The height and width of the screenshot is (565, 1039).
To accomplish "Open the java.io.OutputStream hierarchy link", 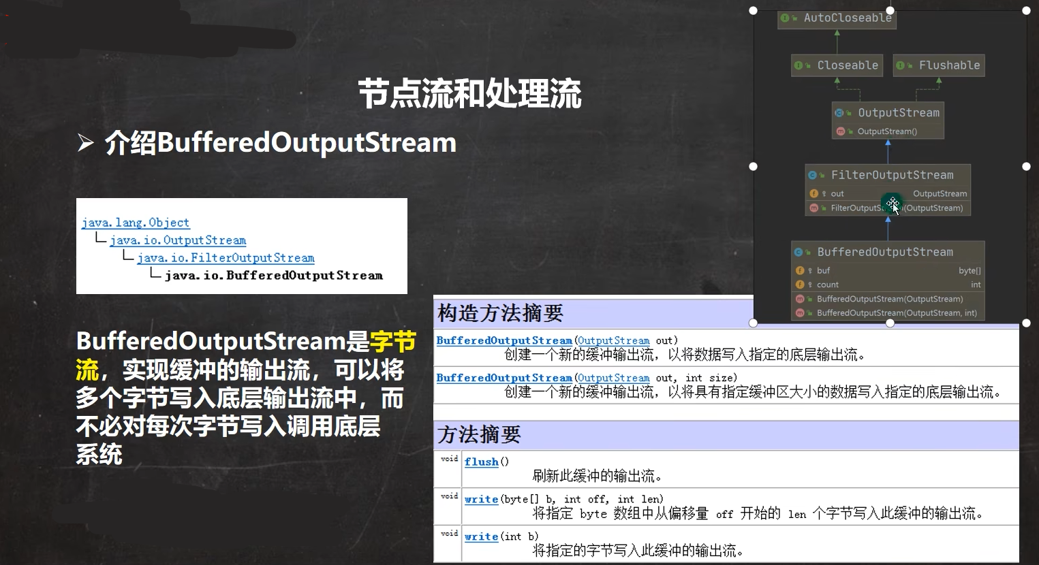I will pos(178,240).
